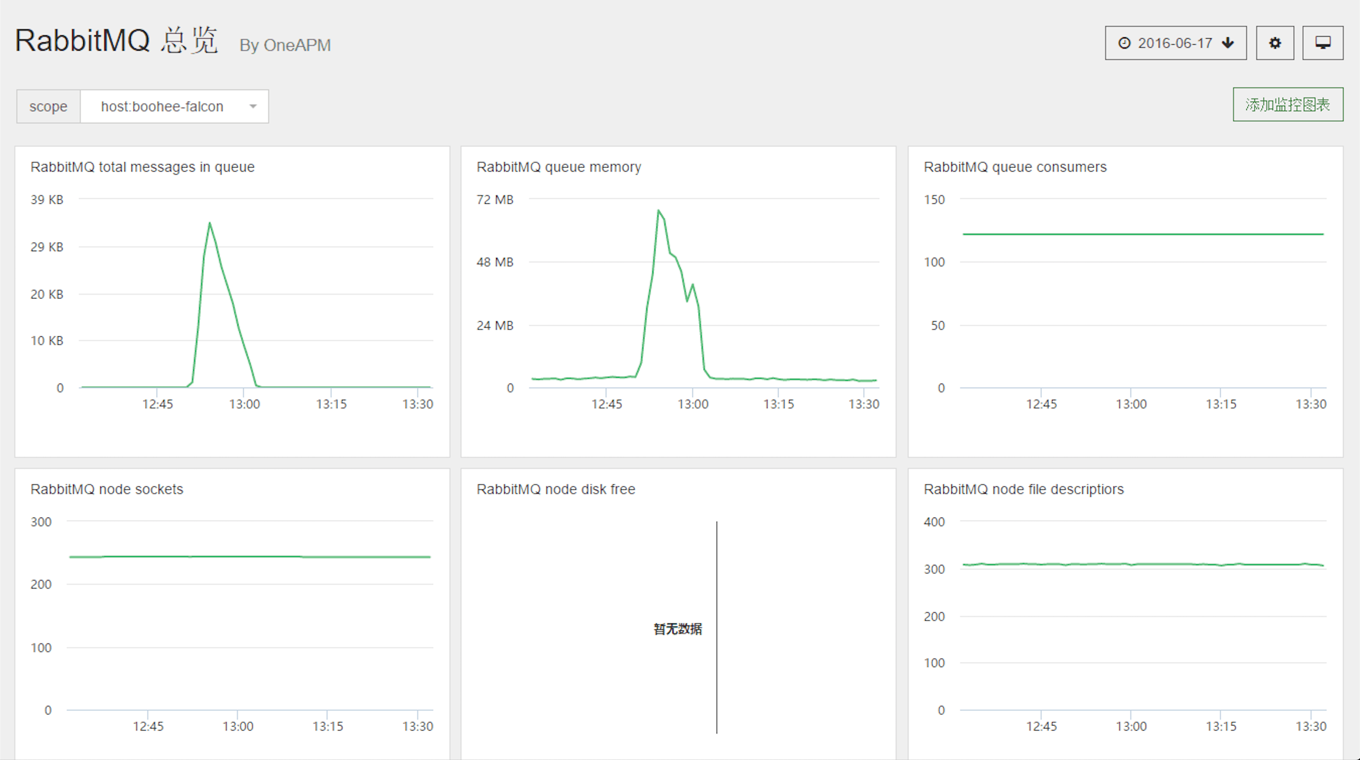The image size is (1360, 760).
Task: Click the RabbitMQ queue memory chart title
Action: (559, 167)
